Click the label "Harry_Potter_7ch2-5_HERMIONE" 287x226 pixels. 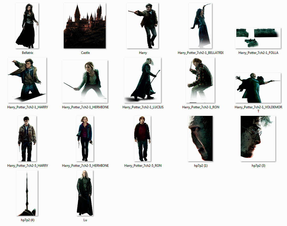(x=85, y=165)
